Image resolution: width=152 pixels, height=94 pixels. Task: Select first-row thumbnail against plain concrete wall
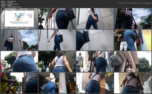coord(95,18)
